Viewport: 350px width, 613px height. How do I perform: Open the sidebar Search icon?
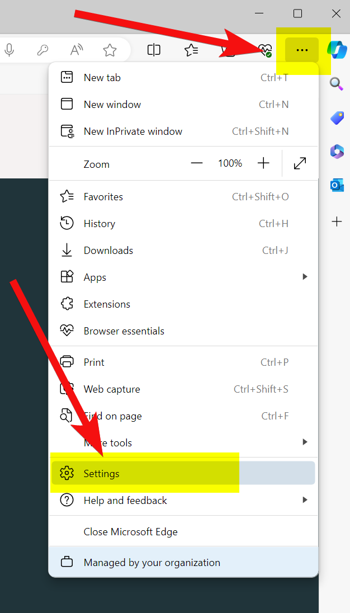[336, 84]
